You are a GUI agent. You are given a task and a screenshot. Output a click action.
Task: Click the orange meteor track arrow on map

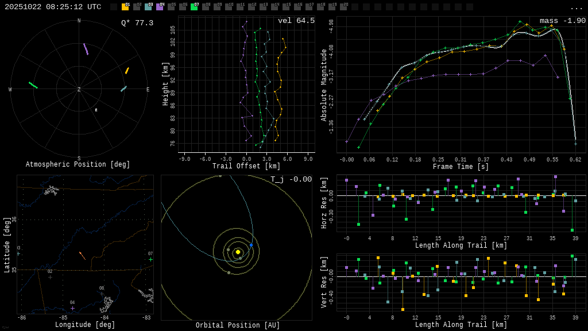(82, 255)
